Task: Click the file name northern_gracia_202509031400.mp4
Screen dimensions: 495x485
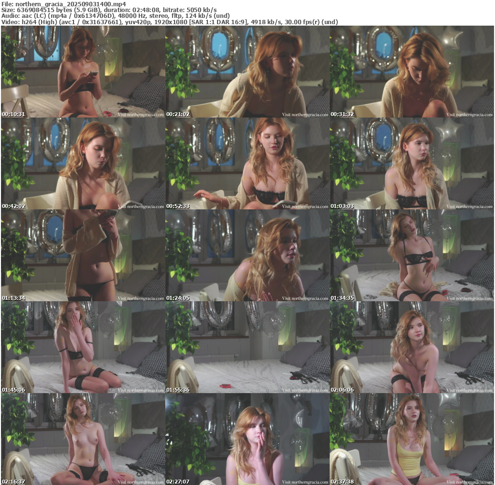Action: (x=71, y=4)
